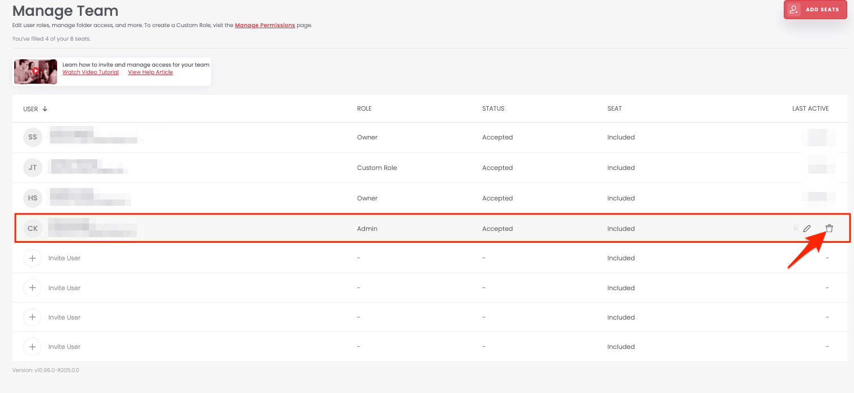
Task: Click the HS user avatar
Action: coord(32,198)
